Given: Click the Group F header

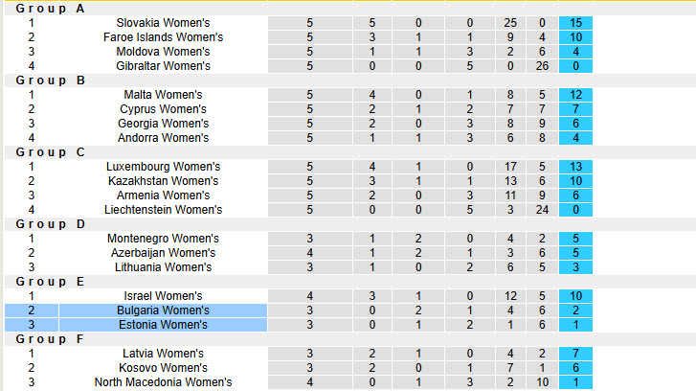Looking at the screenshot, I should (x=51, y=339).
